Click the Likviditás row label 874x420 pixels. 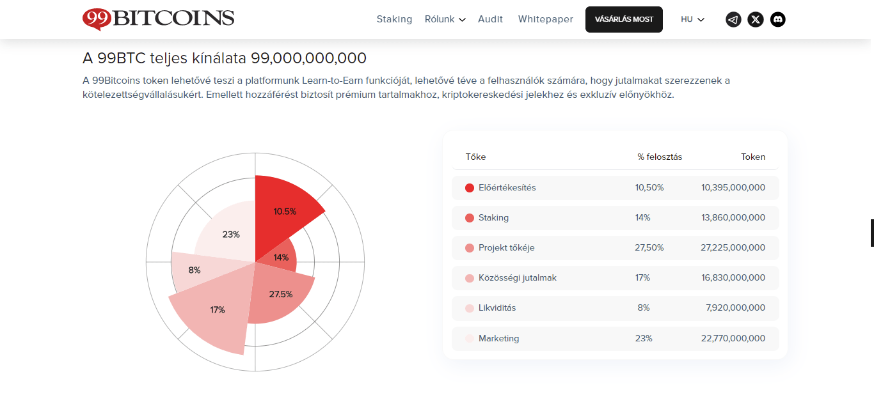click(x=497, y=308)
